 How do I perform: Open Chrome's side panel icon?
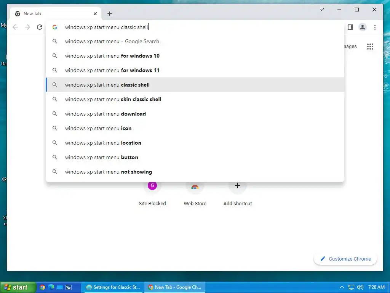tap(350, 27)
